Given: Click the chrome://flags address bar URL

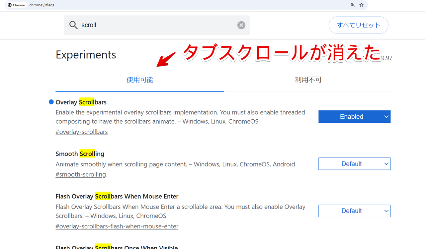Looking at the screenshot, I should [x=42, y=5].
